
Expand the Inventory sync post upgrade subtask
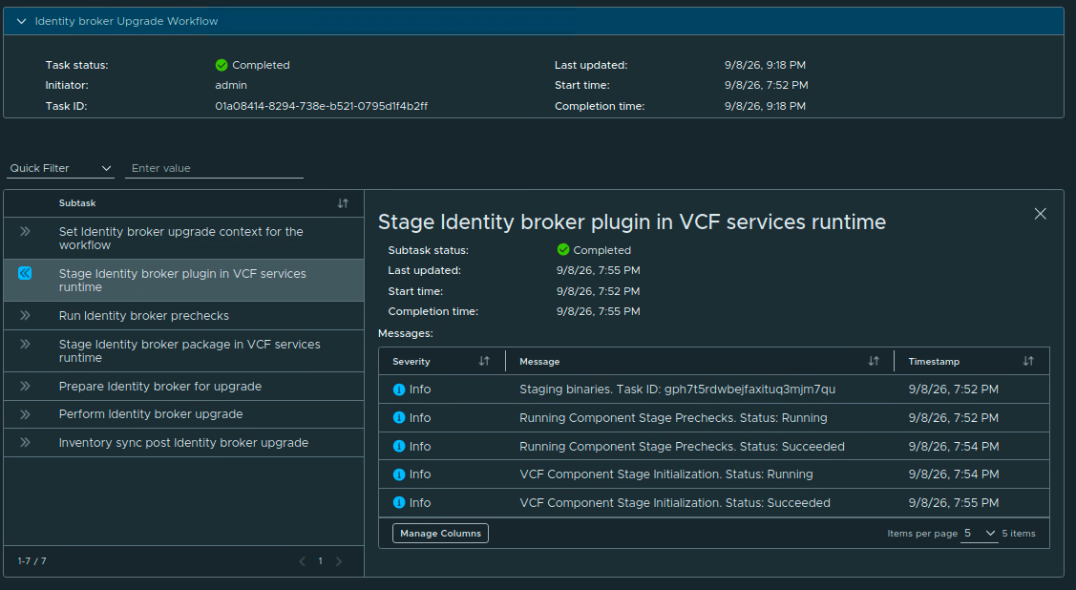(x=25, y=443)
